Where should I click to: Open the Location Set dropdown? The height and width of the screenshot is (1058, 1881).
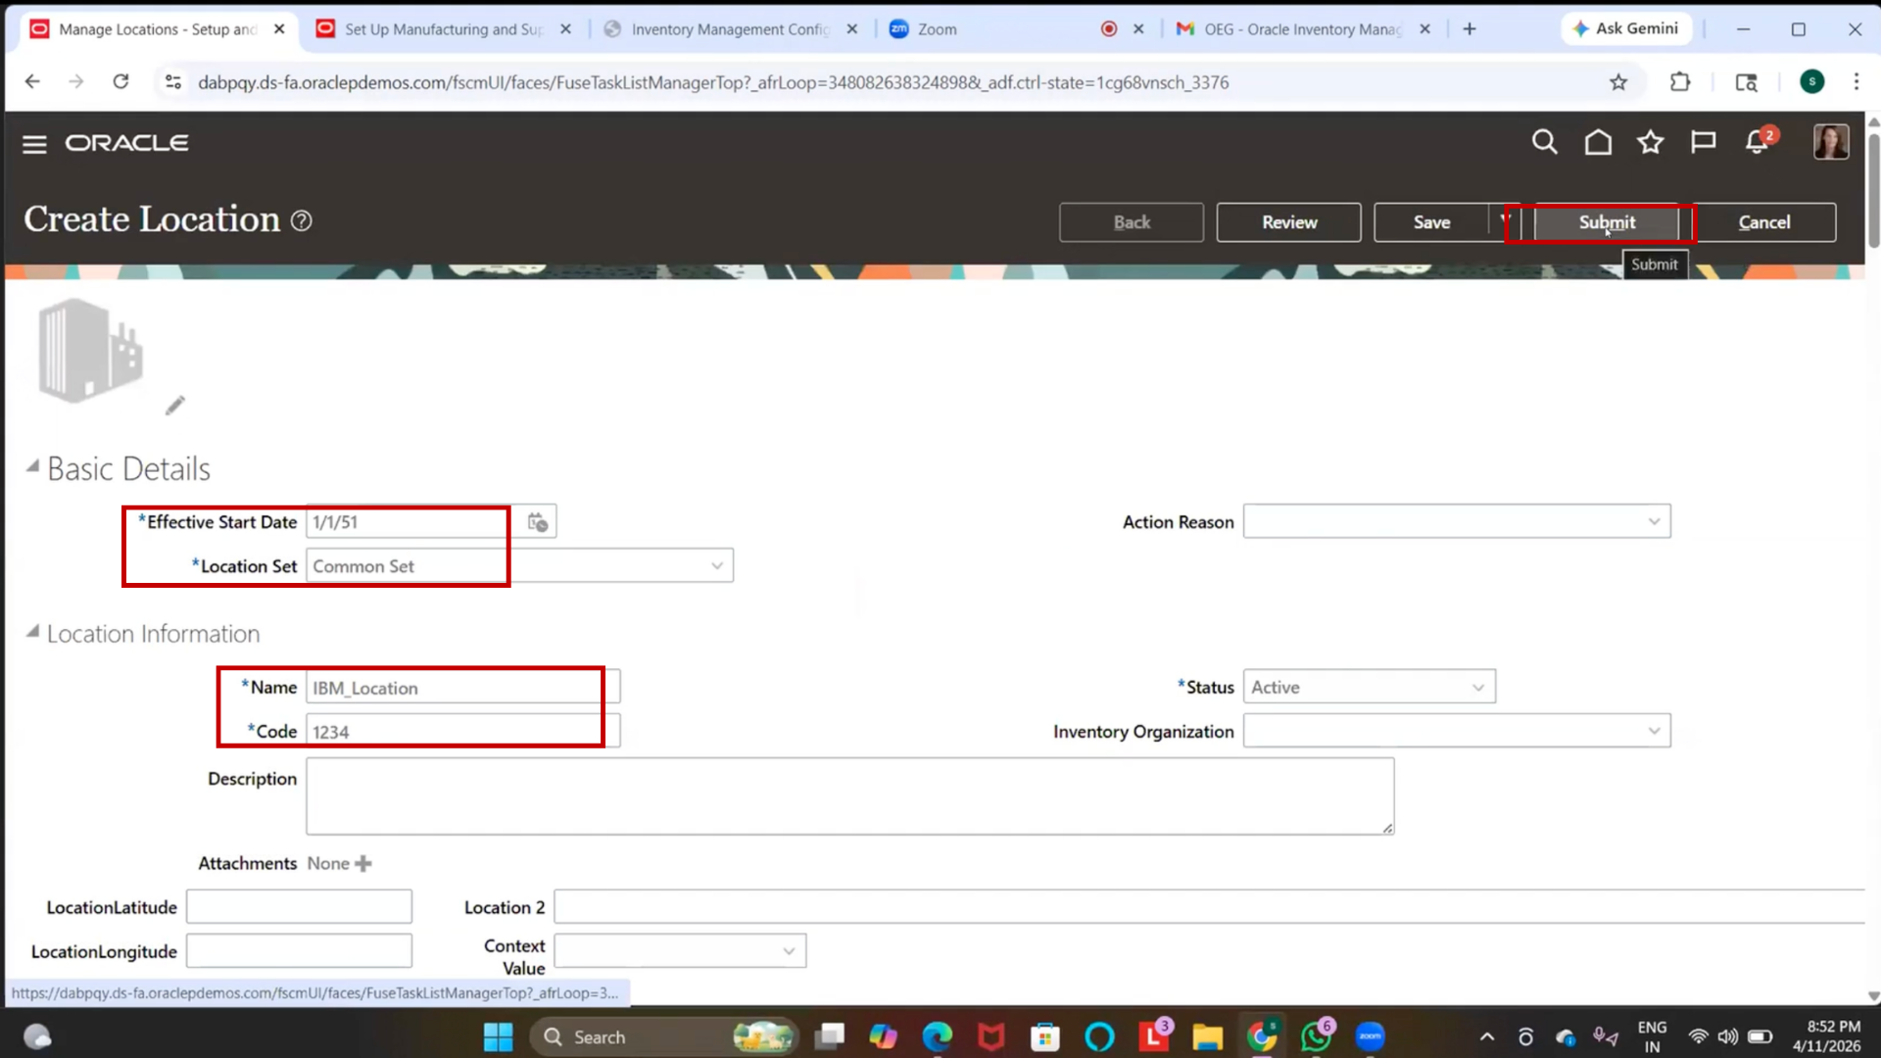tap(717, 566)
